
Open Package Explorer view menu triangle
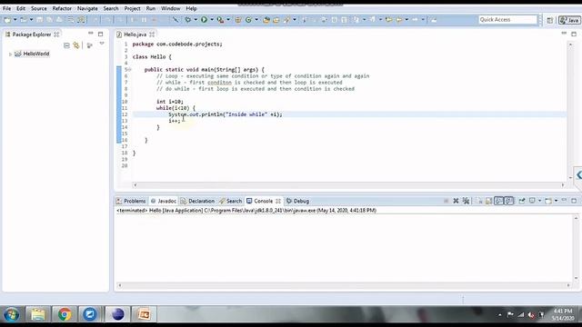(102, 44)
